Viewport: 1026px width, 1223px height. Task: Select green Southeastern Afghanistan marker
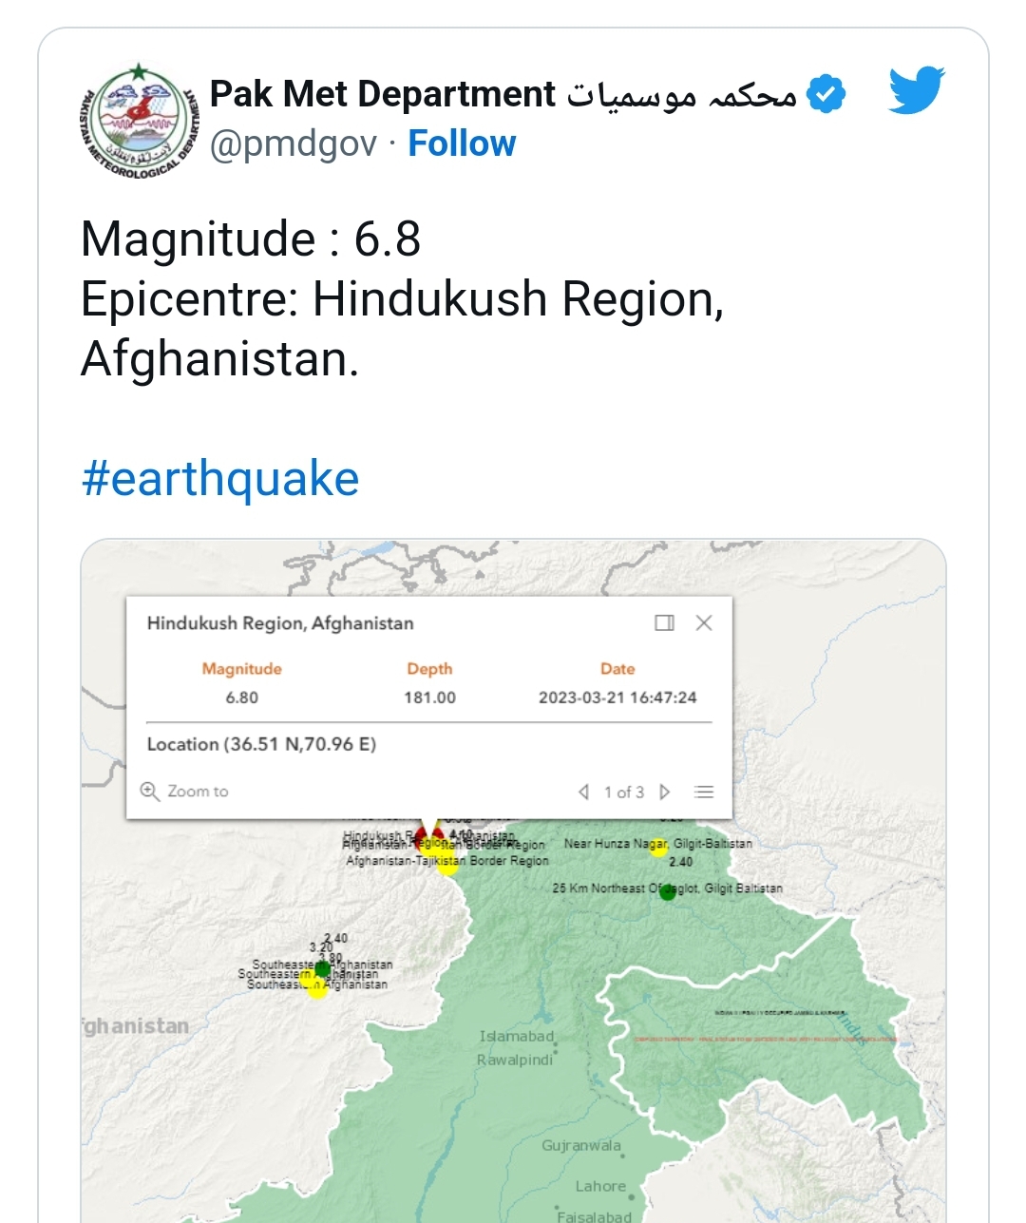322,969
